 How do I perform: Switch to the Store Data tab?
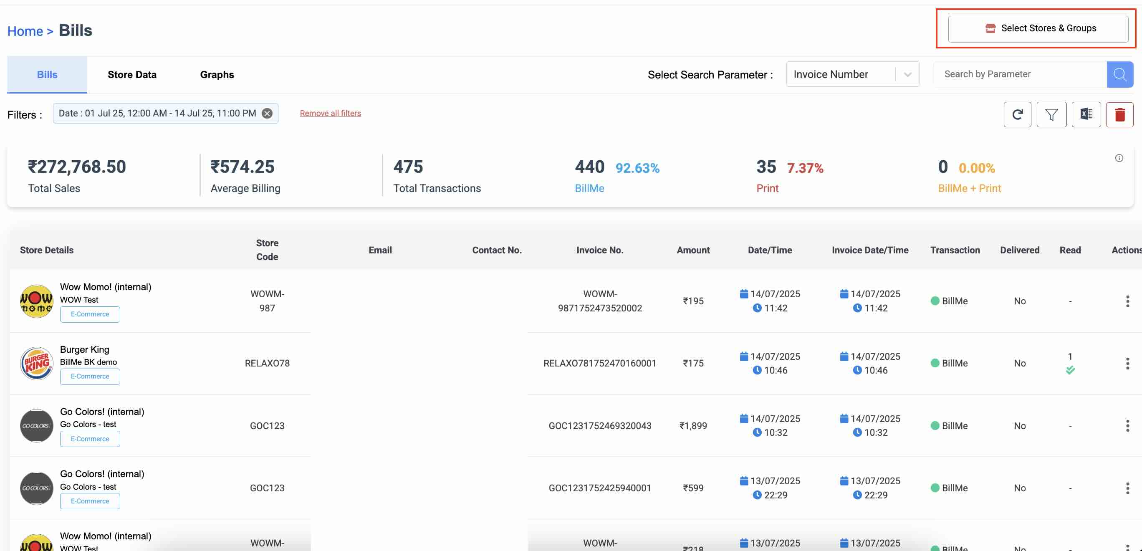coord(131,74)
